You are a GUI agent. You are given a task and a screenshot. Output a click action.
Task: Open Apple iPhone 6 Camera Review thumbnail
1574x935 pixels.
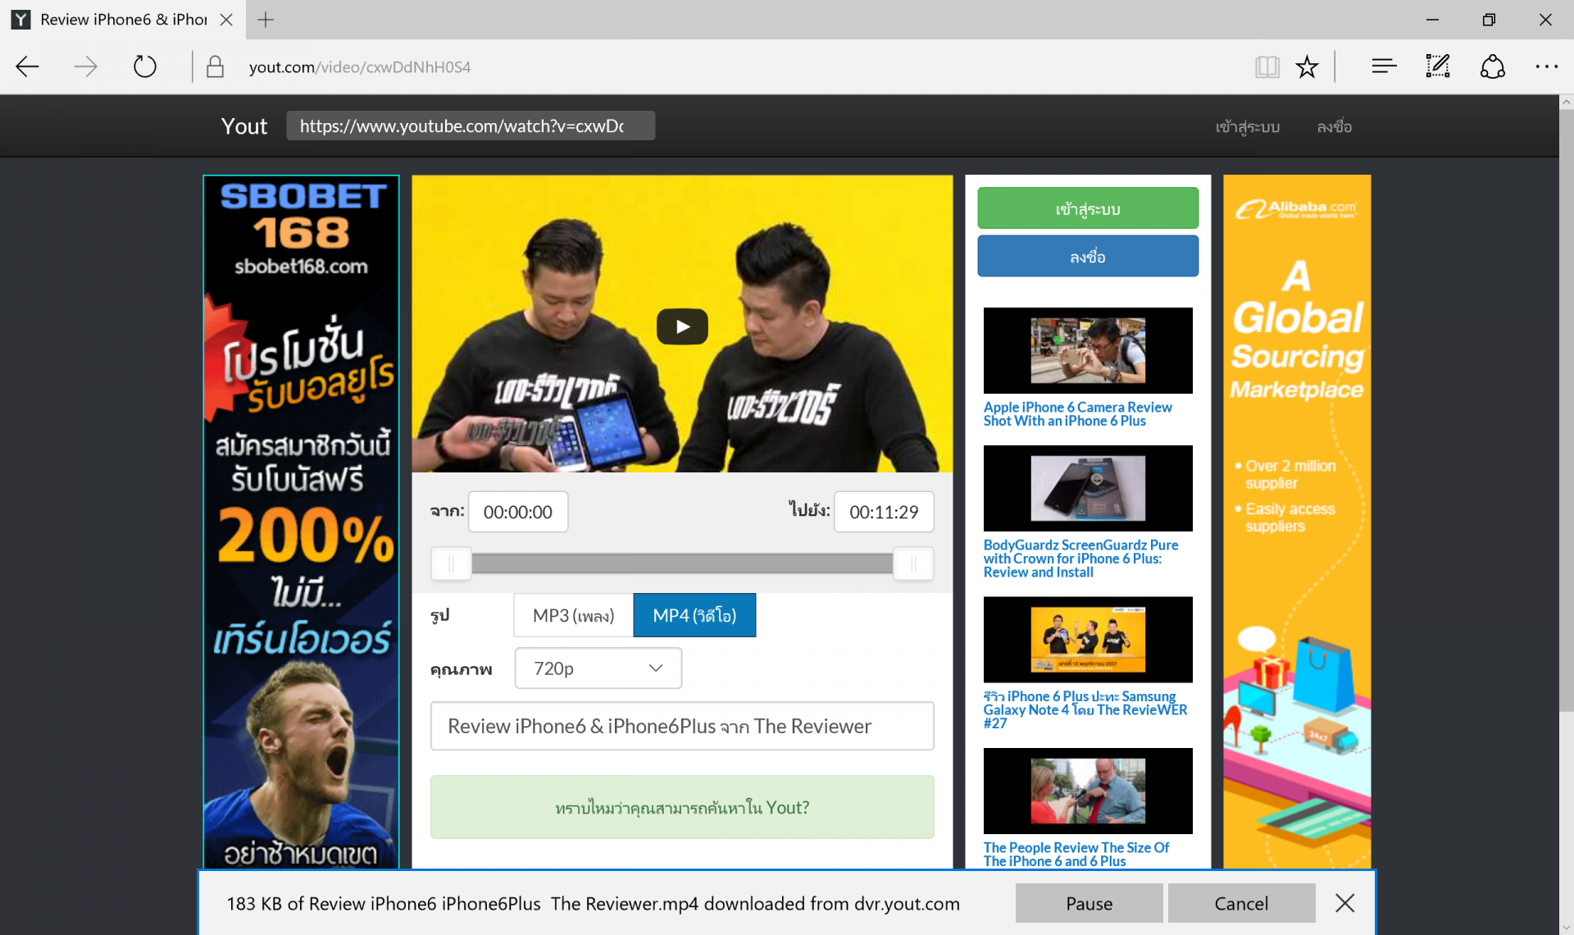click(x=1088, y=350)
